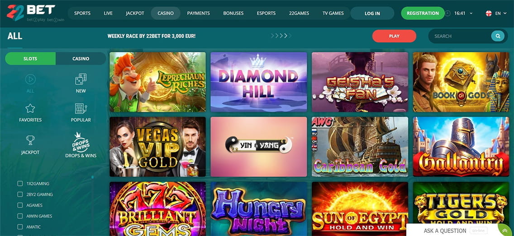
Task: Click the search magnifier icon
Action: [x=498, y=36]
